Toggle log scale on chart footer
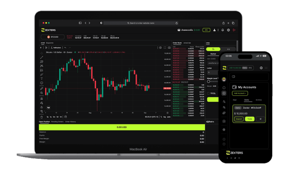 [x=165, y=117]
